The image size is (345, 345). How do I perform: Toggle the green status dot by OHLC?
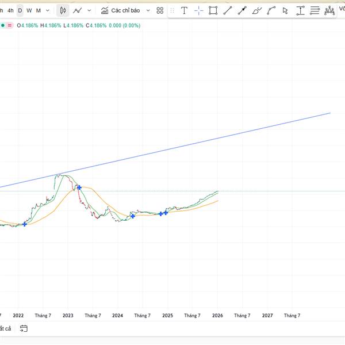click(3, 25)
